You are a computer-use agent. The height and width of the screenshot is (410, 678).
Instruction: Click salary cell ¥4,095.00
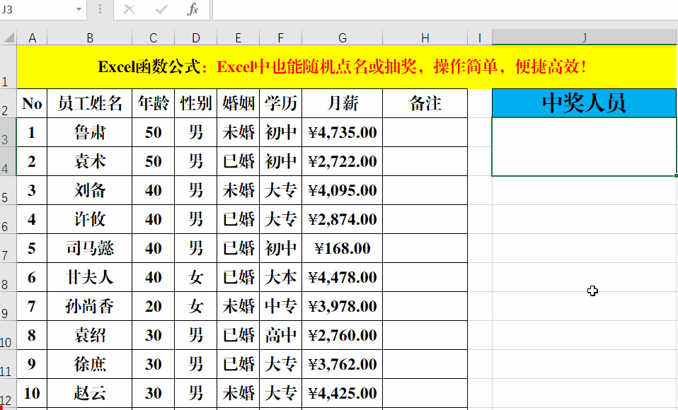pos(342,190)
